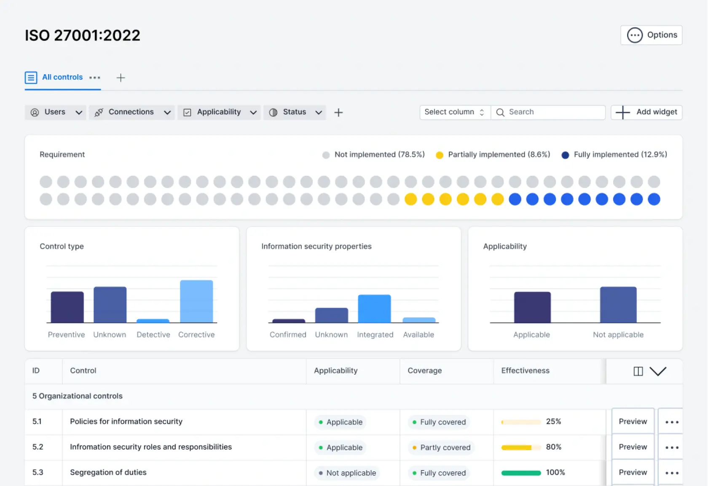Click the magnifier icon in Search
708x486 pixels.
[x=500, y=113]
